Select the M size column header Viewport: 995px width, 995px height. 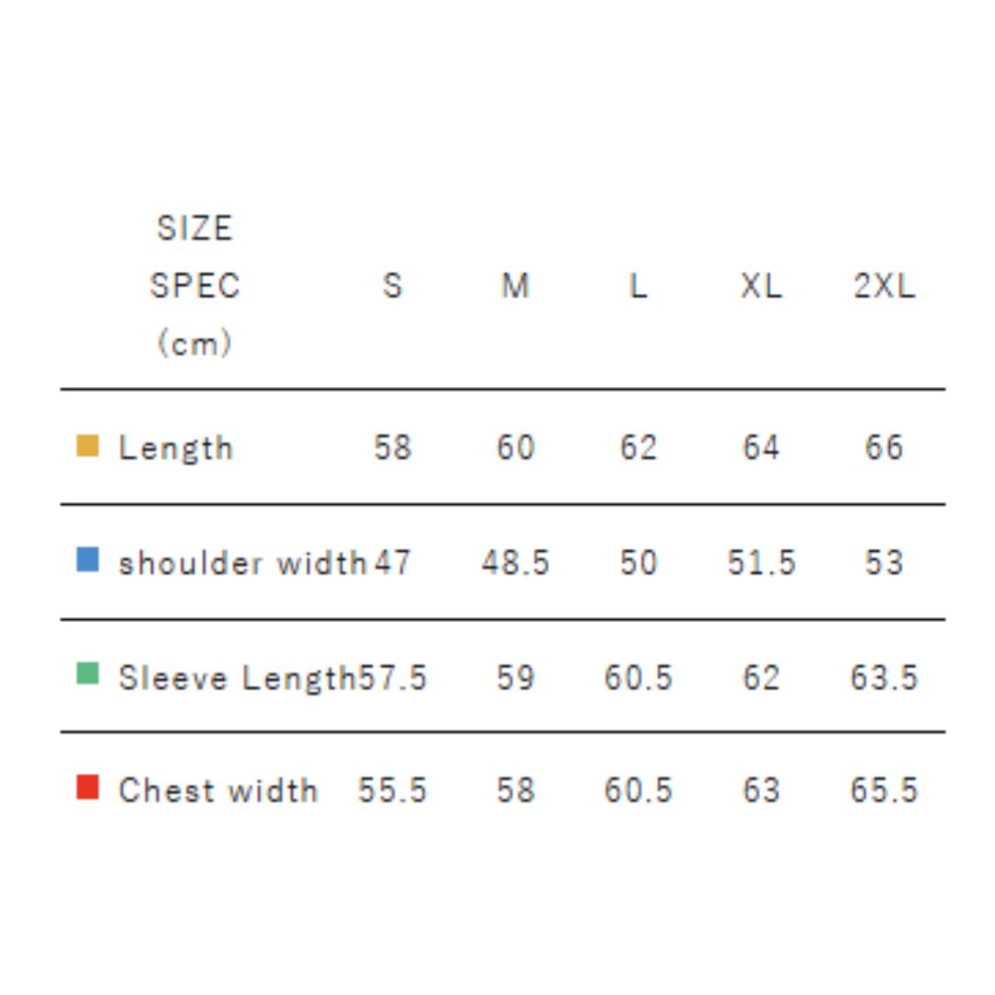(x=515, y=287)
